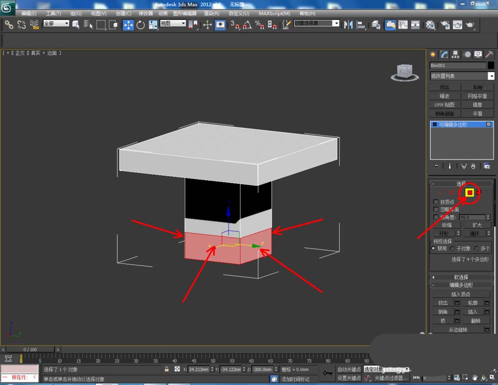
Task: Activate the Select Object arrow tool
Action: tap(76, 25)
